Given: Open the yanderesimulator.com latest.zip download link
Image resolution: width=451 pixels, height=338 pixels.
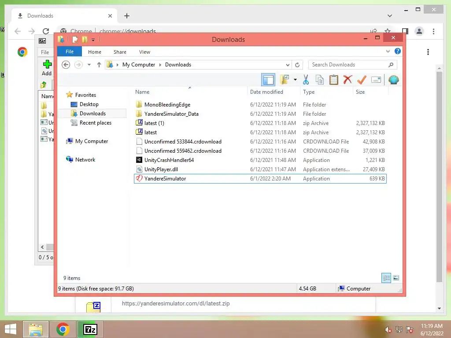Looking at the screenshot, I should (x=176, y=304).
